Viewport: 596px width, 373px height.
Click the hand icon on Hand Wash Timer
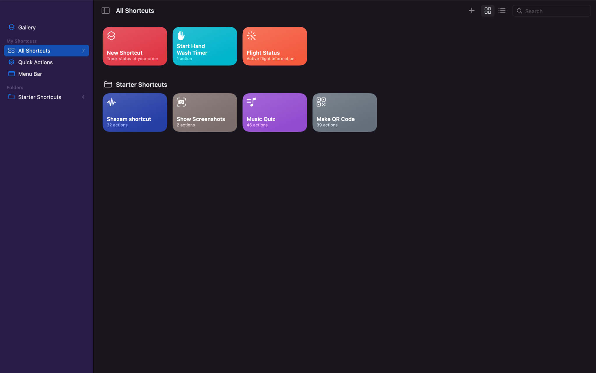181,36
